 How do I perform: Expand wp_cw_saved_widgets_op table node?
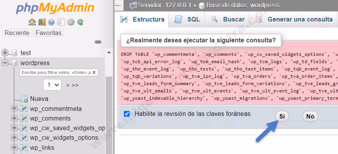[14, 128]
